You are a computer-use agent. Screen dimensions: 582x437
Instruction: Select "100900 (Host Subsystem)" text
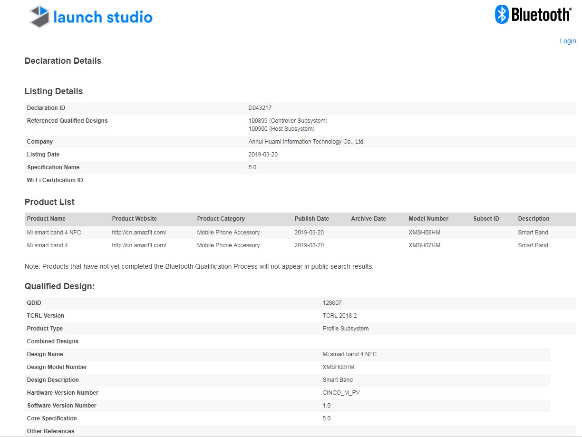click(x=281, y=129)
